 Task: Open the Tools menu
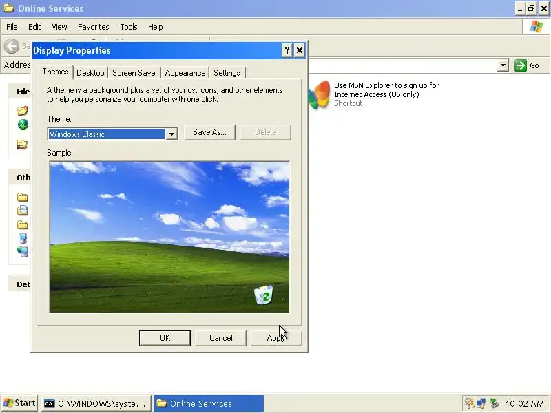pos(129,27)
